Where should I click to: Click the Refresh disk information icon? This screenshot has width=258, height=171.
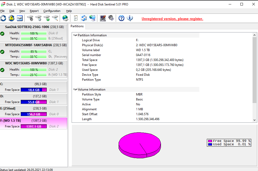click(3, 18)
